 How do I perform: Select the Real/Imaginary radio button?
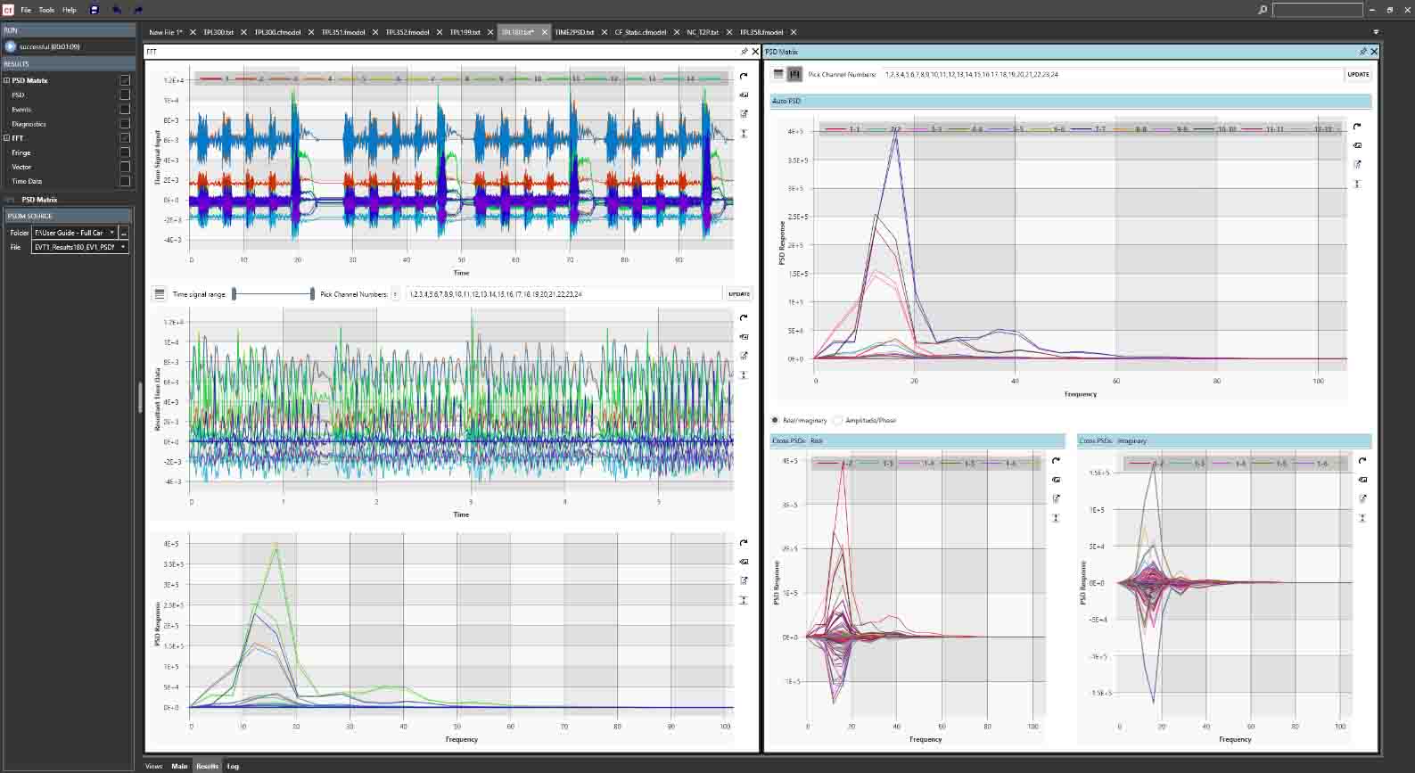(775, 420)
